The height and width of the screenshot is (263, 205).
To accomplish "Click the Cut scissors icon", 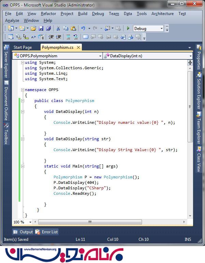I will coord(58,28).
